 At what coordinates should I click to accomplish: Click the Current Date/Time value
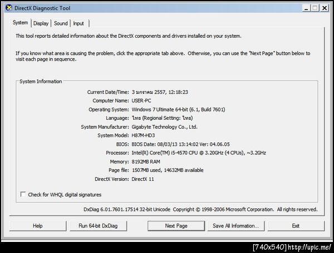[x=160, y=92]
